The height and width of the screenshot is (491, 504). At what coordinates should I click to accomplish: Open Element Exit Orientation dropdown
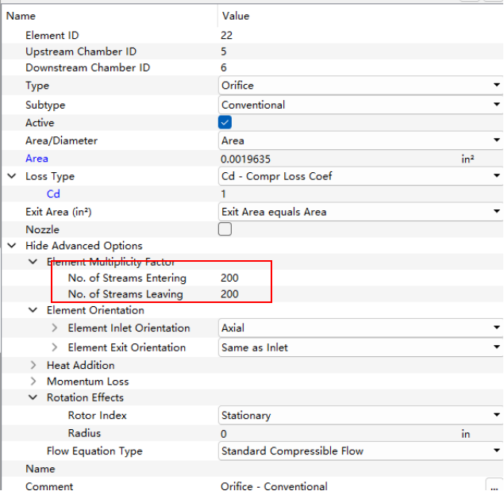point(360,347)
